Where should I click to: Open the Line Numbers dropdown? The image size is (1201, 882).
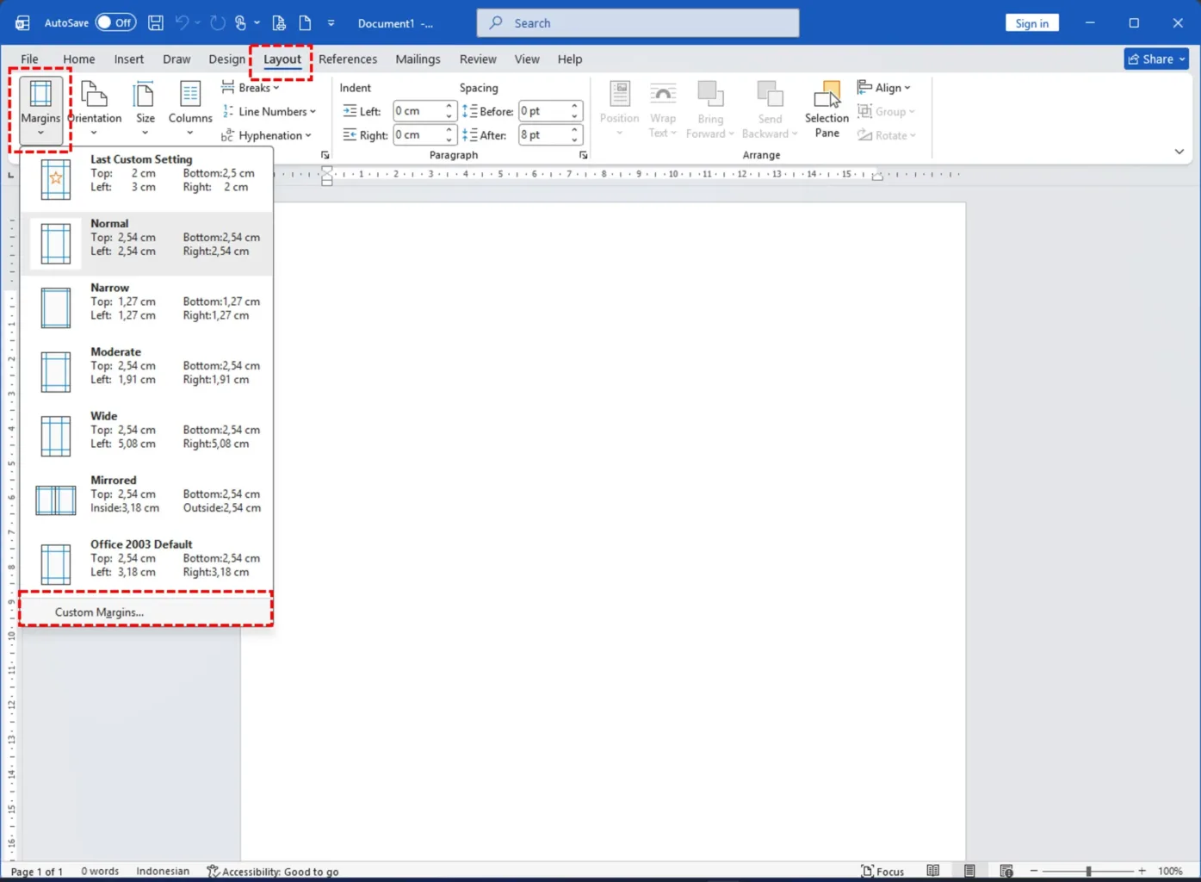269,111
